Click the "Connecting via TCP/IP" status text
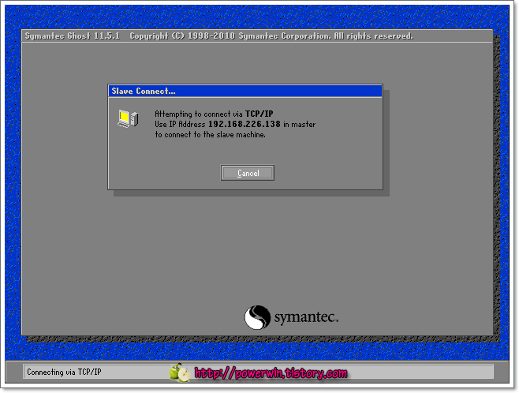The width and height of the screenshot is (519, 393). 64,372
